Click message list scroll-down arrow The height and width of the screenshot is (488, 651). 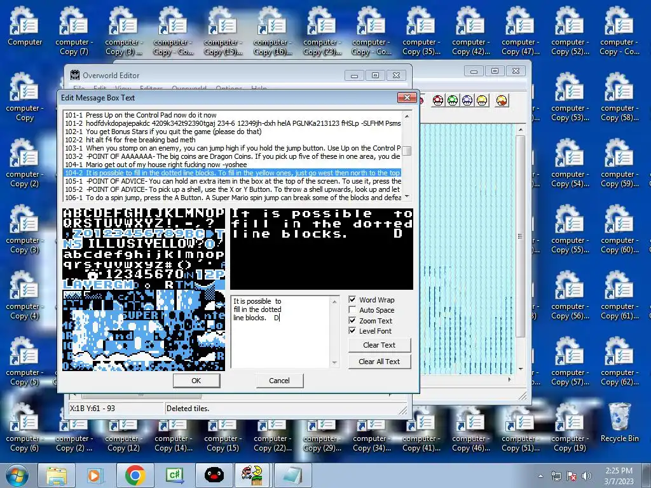click(407, 196)
